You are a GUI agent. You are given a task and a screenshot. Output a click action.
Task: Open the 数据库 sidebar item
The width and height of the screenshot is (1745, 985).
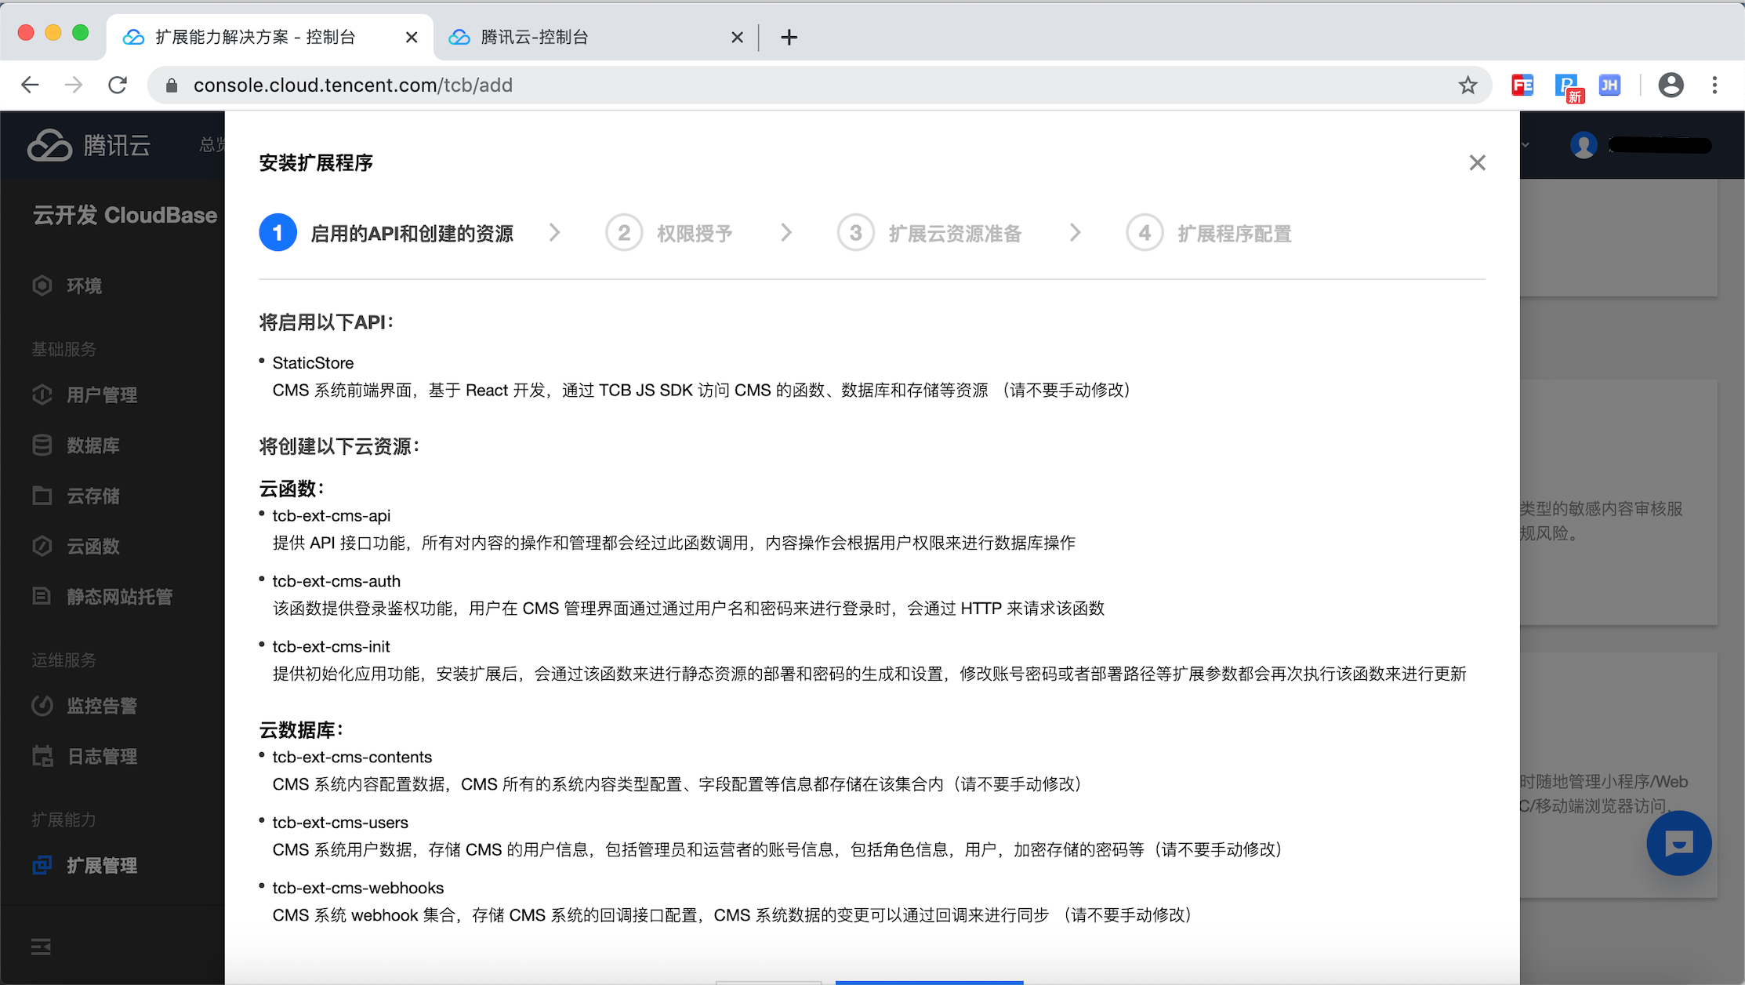tap(93, 445)
